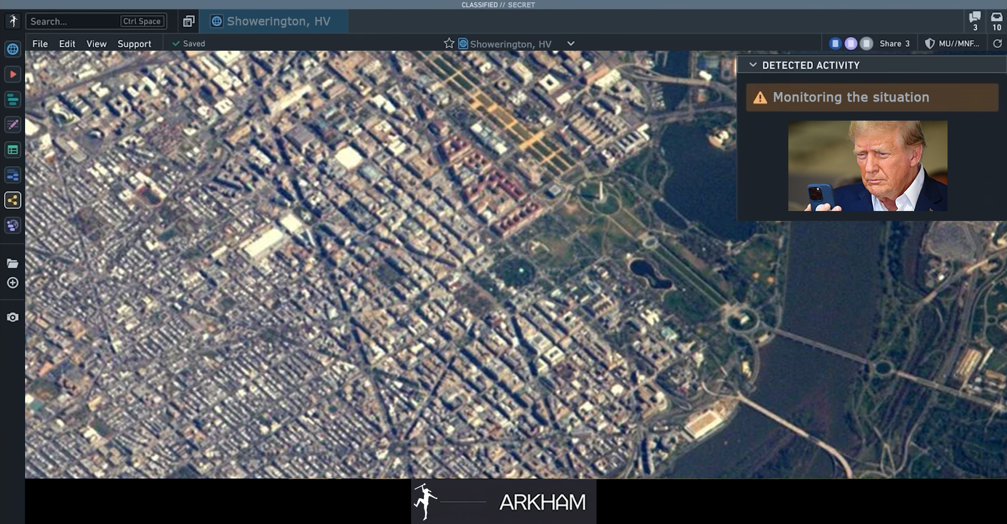Click the globe icon beside the centered title
The height and width of the screenshot is (524, 1007).
[463, 44]
